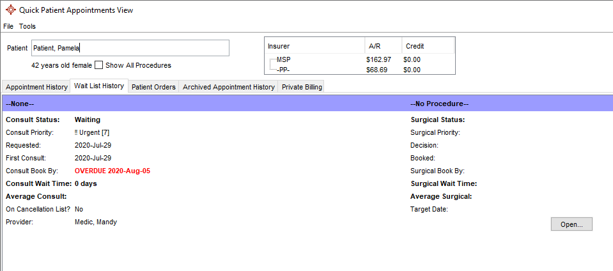The width and height of the screenshot is (613, 271).
Task: Select the purple --None-- wait list header
Action: (x=192, y=104)
